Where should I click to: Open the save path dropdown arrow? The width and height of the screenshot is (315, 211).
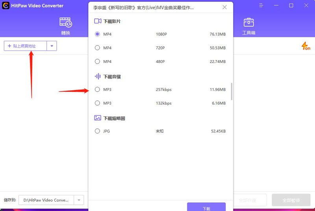79,200
